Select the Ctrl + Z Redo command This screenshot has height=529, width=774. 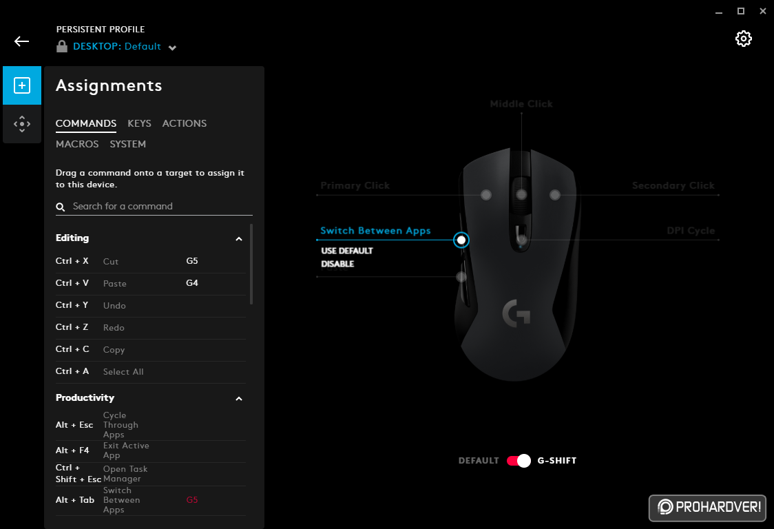(151, 327)
